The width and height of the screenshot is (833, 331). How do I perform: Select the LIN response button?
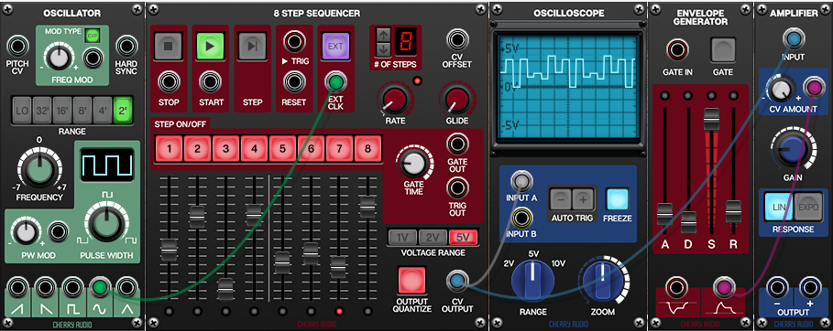779,207
